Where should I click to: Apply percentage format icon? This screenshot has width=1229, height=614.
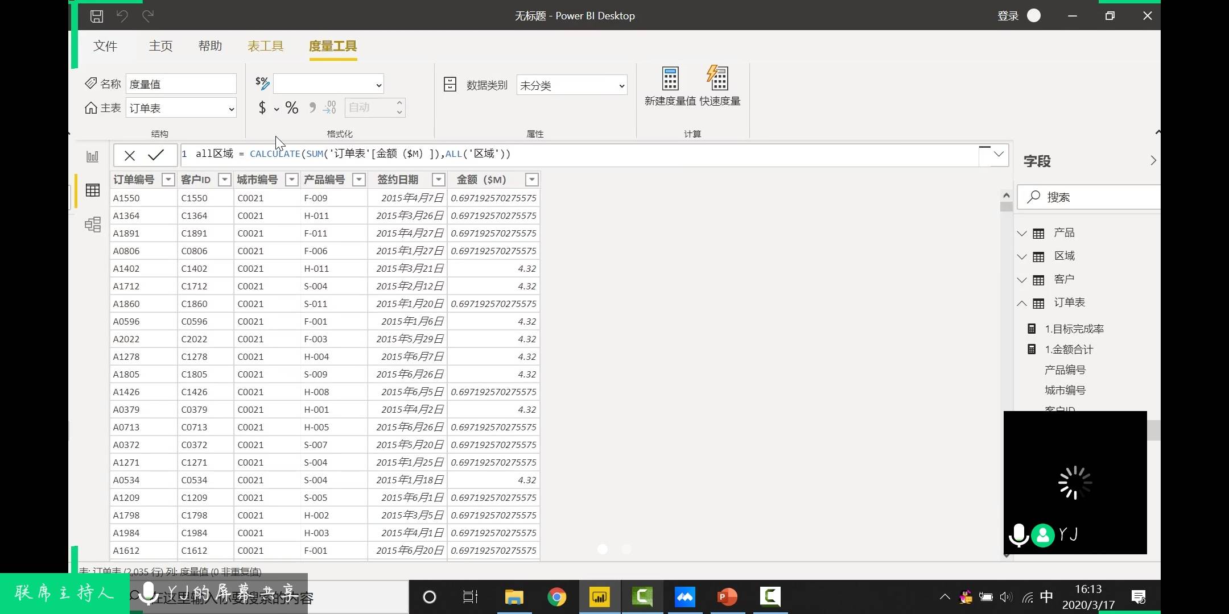click(x=292, y=107)
